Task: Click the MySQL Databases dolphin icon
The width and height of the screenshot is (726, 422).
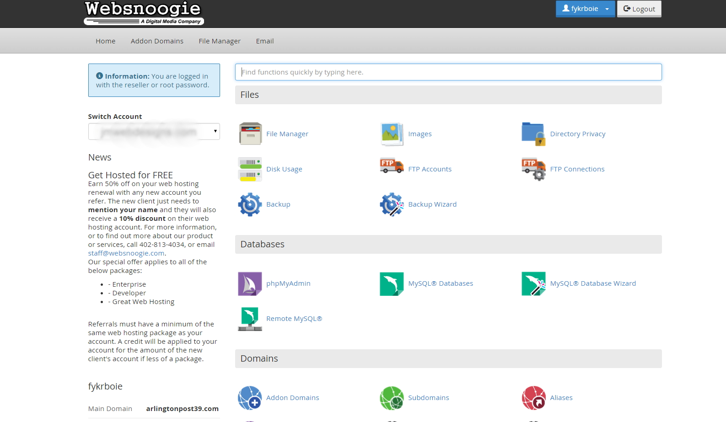Action: 392,283
